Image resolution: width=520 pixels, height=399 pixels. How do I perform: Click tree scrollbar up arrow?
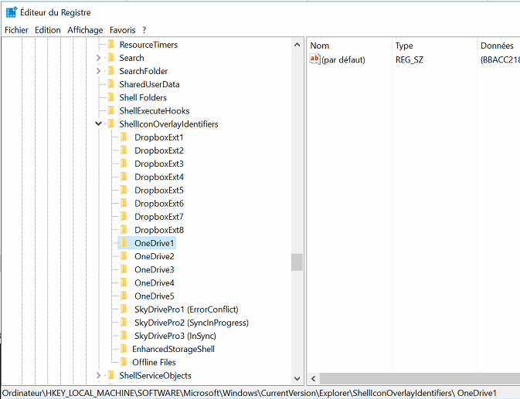coord(297,45)
